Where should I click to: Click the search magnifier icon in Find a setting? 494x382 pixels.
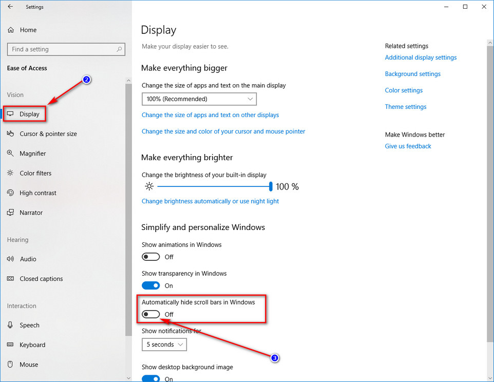pyautogui.click(x=119, y=49)
